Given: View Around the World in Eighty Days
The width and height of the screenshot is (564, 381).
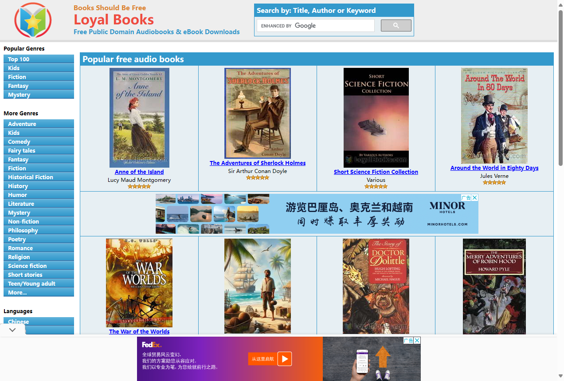Looking at the screenshot, I should [x=494, y=168].
